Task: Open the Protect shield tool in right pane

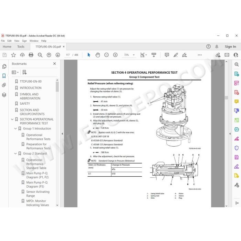Action: click(x=237, y=148)
